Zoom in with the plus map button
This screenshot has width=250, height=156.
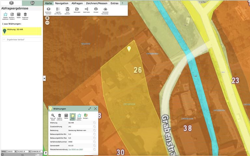[x=47, y=18]
